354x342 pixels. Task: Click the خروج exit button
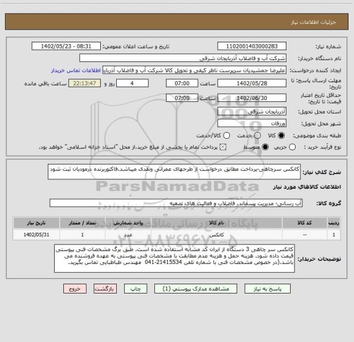tap(75, 289)
